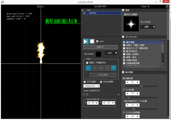Click the ランダム生成 button
Viewport: 171px width, 120px height.
[x=103, y=75]
